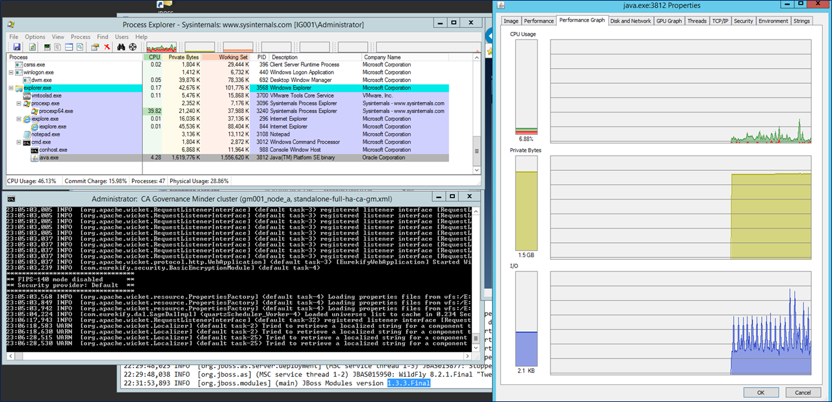The height and width of the screenshot is (402, 832).
Task: Click the explorer.exe folder icon
Action: click(x=19, y=88)
